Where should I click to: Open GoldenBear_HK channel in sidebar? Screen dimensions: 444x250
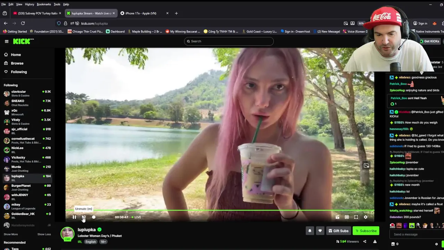pyautogui.click(x=27, y=216)
